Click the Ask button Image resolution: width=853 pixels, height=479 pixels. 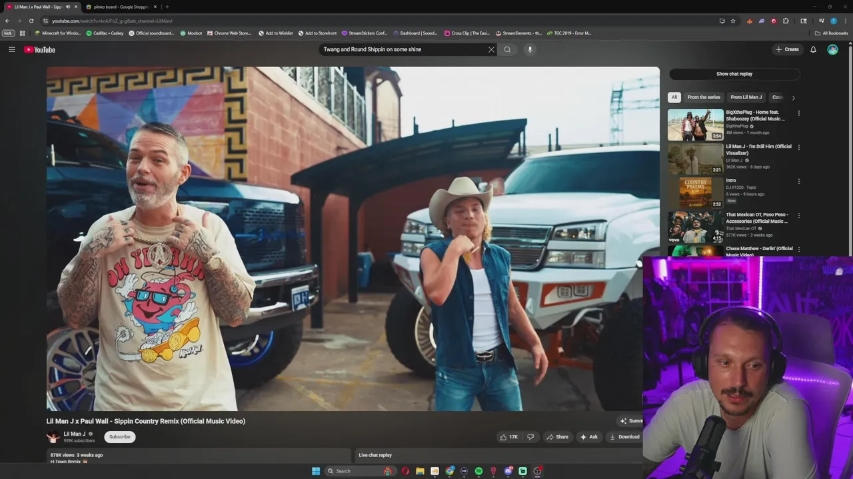pyautogui.click(x=588, y=437)
